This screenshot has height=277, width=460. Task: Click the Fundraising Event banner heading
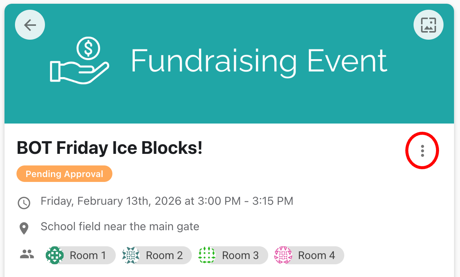(258, 61)
